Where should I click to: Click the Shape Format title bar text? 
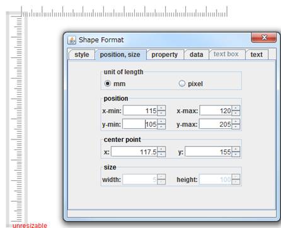pyautogui.click(x=101, y=40)
